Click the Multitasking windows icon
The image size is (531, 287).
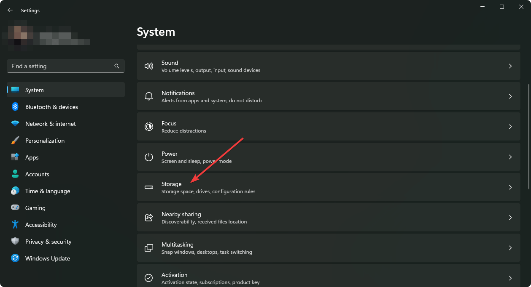coord(149,248)
